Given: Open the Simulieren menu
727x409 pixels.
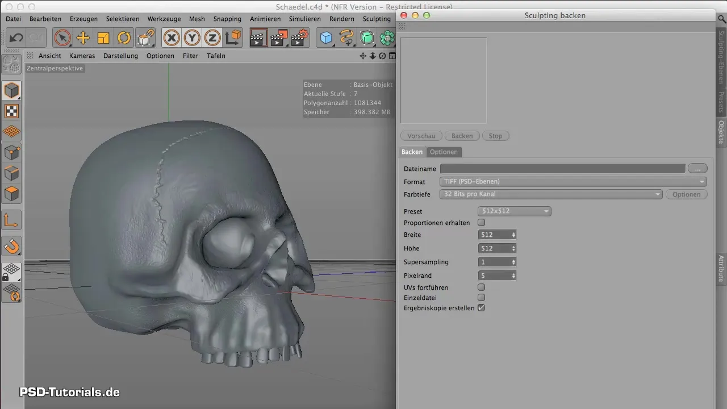Looking at the screenshot, I should [305, 19].
